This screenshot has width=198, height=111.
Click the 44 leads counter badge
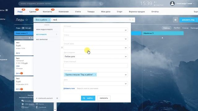tap(23, 28)
